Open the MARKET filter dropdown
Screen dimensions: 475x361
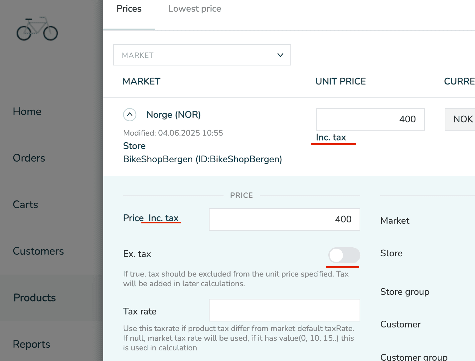[x=202, y=55]
